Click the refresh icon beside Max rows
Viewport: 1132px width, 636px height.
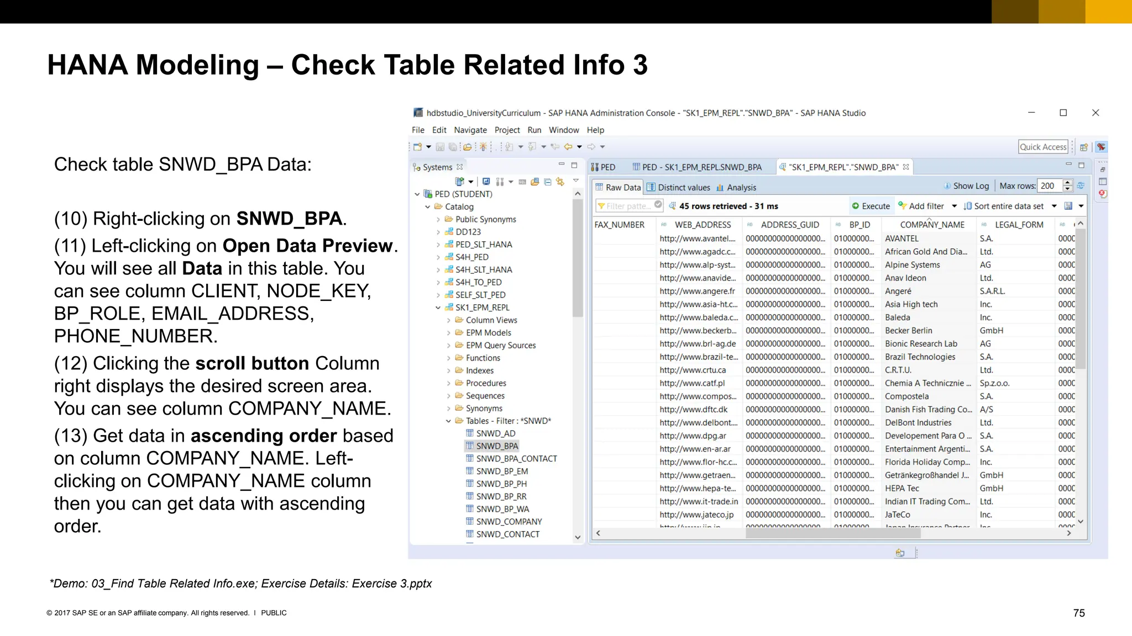(x=1081, y=186)
